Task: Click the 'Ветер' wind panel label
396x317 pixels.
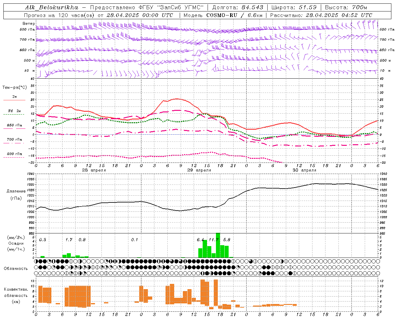Action: pos(28,24)
